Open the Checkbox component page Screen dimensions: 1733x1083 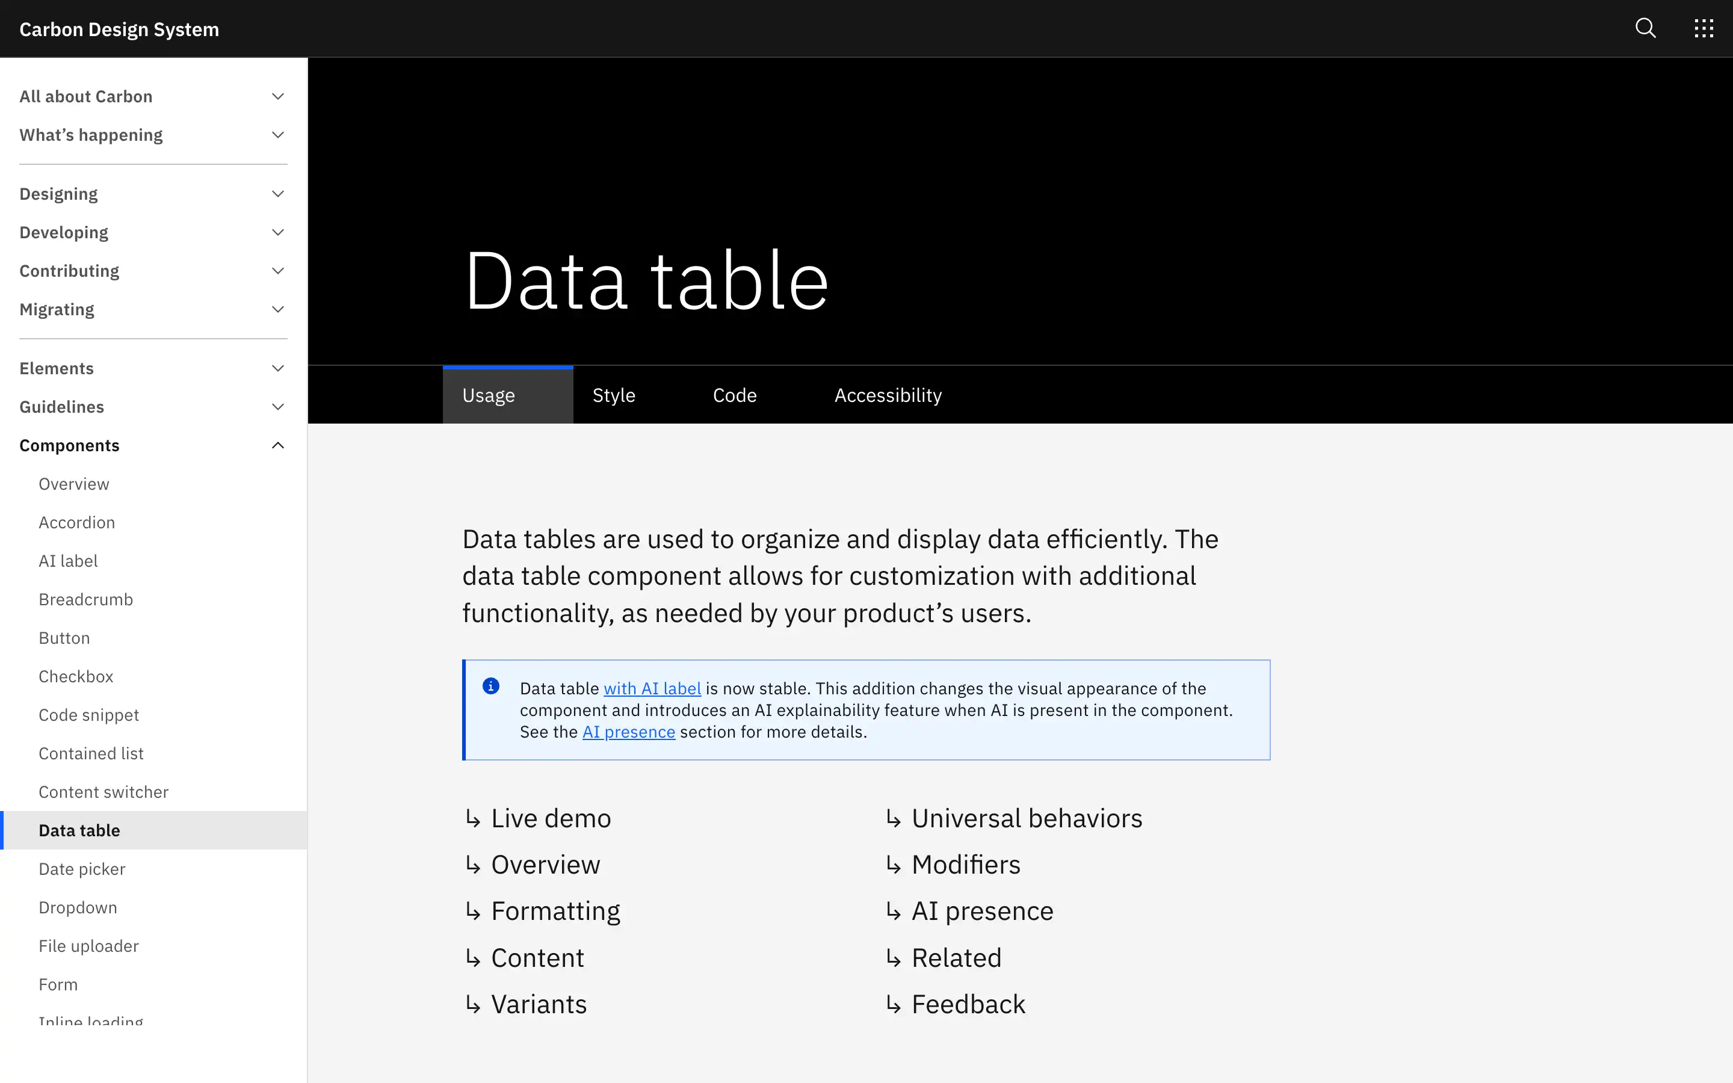click(x=76, y=676)
